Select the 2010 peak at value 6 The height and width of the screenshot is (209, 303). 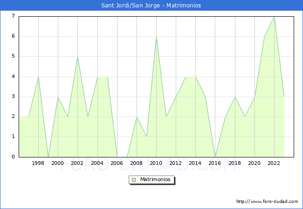[156, 36]
